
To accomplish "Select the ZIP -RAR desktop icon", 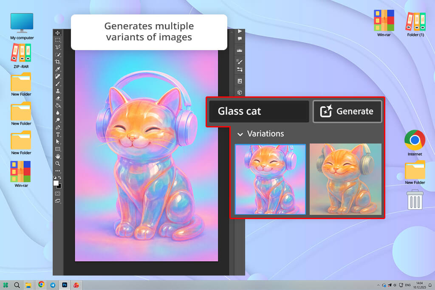I will [21, 56].
